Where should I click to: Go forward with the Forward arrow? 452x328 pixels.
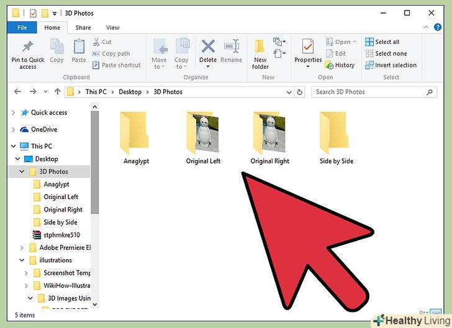[x=33, y=92]
